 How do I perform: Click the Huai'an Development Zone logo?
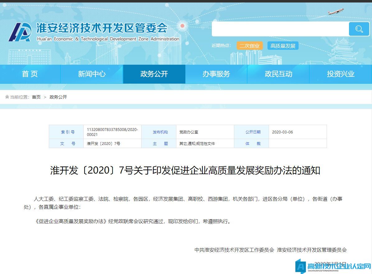(x=20, y=32)
